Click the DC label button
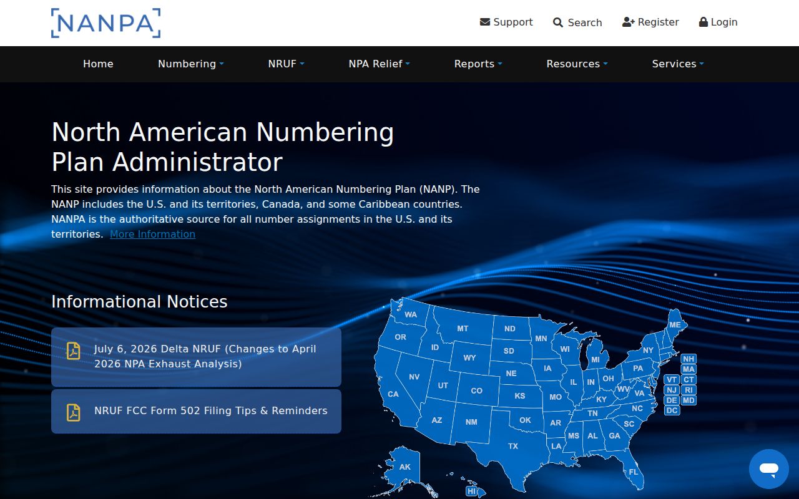The width and height of the screenshot is (799, 499). [672, 410]
